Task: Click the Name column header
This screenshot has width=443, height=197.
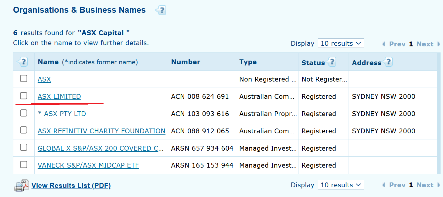Action: tap(48, 62)
